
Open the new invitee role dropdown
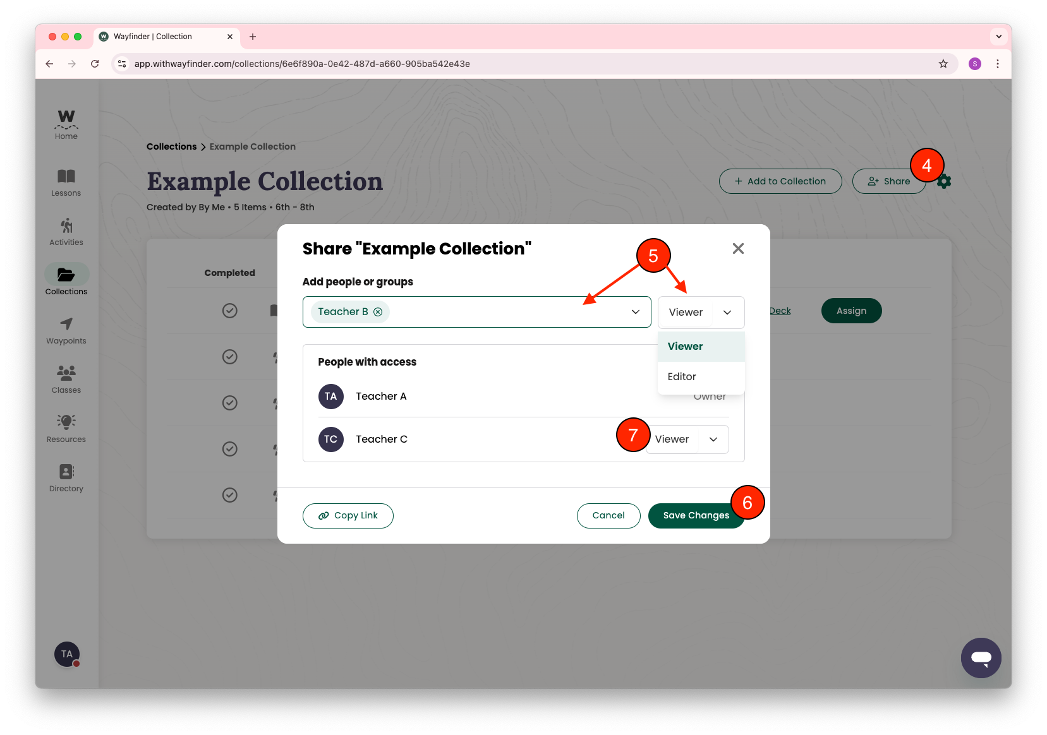701,313
